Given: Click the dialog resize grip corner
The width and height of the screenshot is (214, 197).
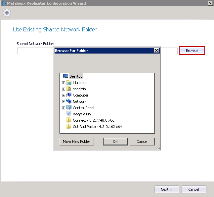Looking at the screenshot, I should point(158,147).
